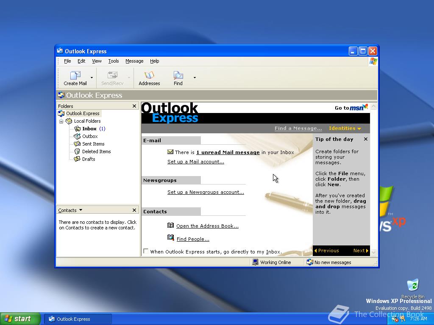Open the Help menu
Viewport: 434px width, 325px height.
click(x=154, y=61)
